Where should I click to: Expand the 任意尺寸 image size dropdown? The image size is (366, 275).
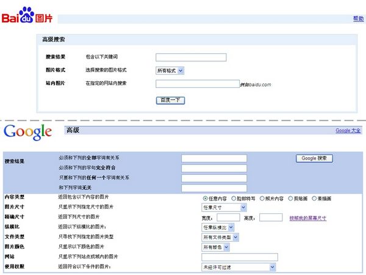[224, 208]
